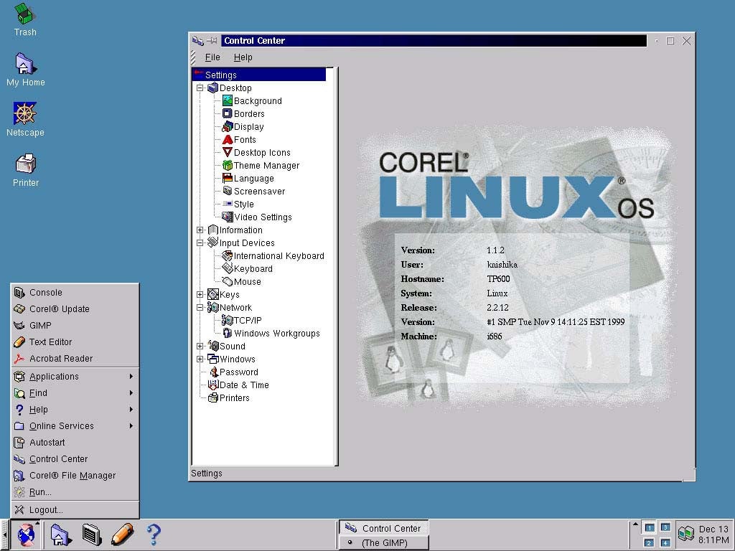Open Help via the question mark taskbar icon
Image resolution: width=735 pixels, height=551 pixels.
(x=154, y=534)
